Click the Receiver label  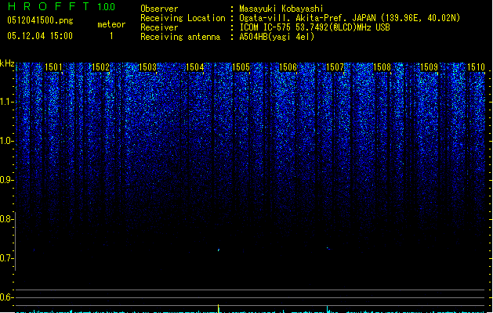[x=159, y=27]
